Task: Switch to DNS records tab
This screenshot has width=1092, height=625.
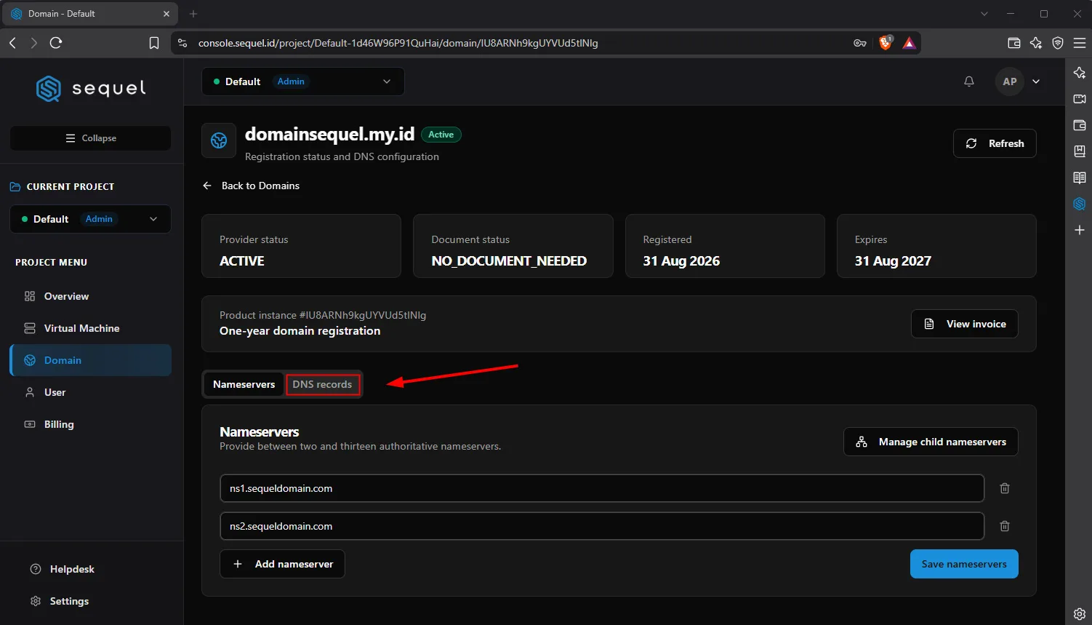Action: [x=322, y=384]
